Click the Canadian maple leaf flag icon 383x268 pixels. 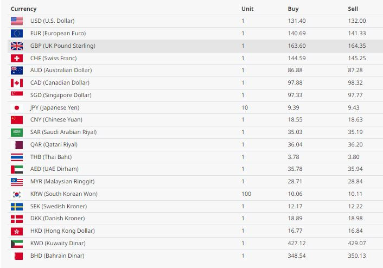click(17, 83)
